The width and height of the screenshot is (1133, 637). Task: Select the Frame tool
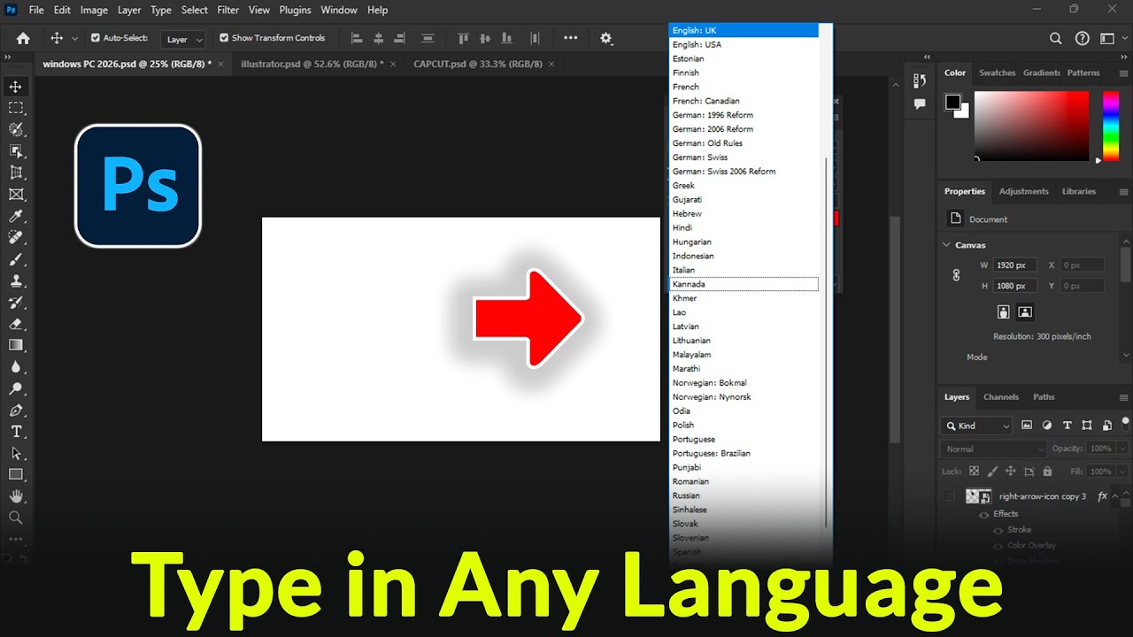pyautogui.click(x=16, y=195)
